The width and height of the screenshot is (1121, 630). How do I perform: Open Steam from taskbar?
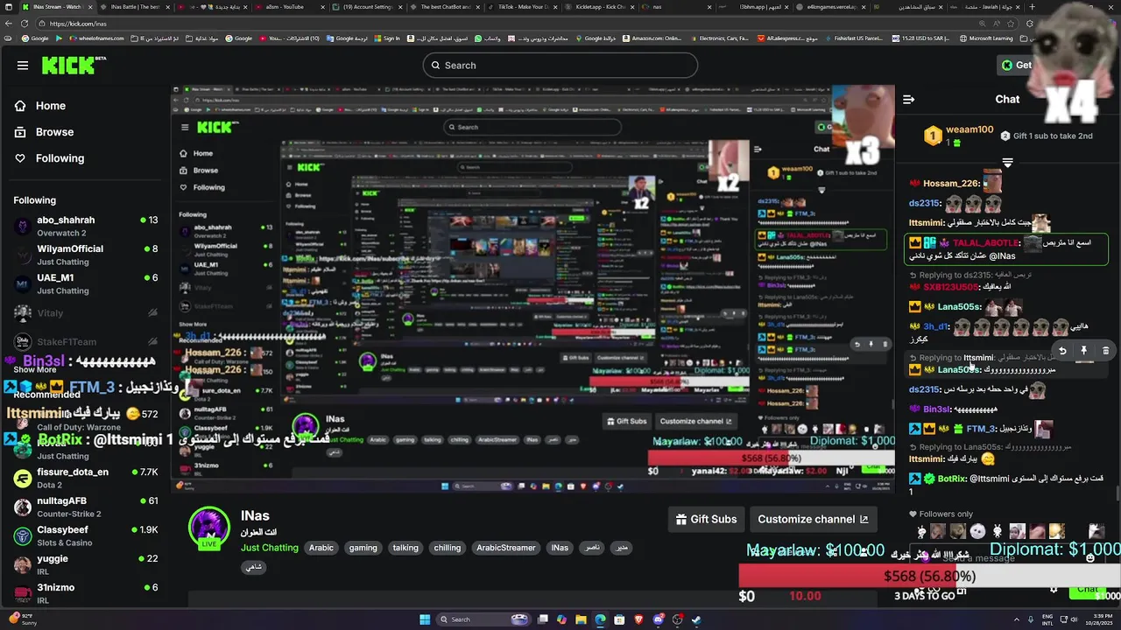tap(696, 619)
